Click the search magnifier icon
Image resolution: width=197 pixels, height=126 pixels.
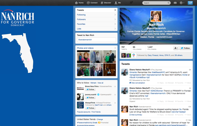[x=169, y=3]
